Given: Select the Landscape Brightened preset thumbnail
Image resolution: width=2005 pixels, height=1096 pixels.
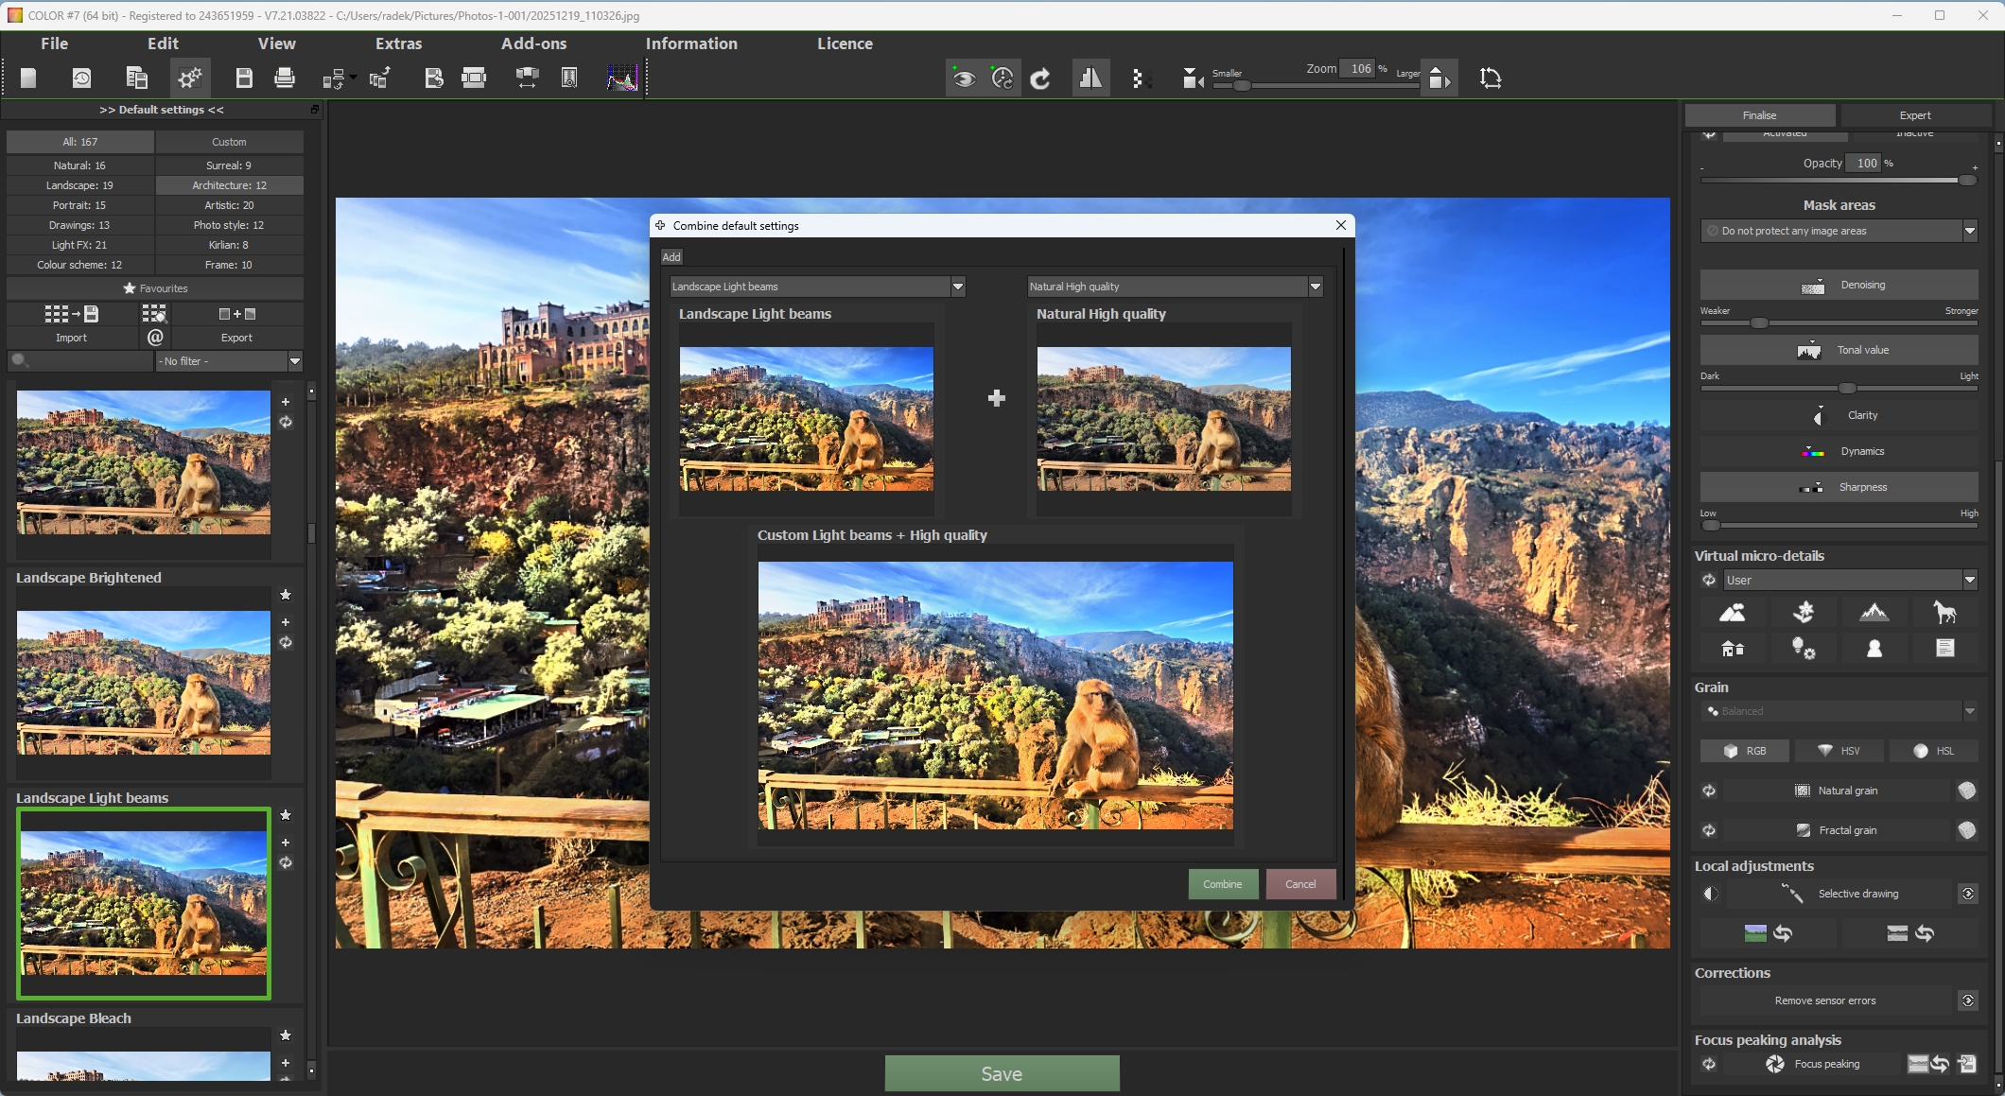Looking at the screenshot, I should click(x=144, y=682).
